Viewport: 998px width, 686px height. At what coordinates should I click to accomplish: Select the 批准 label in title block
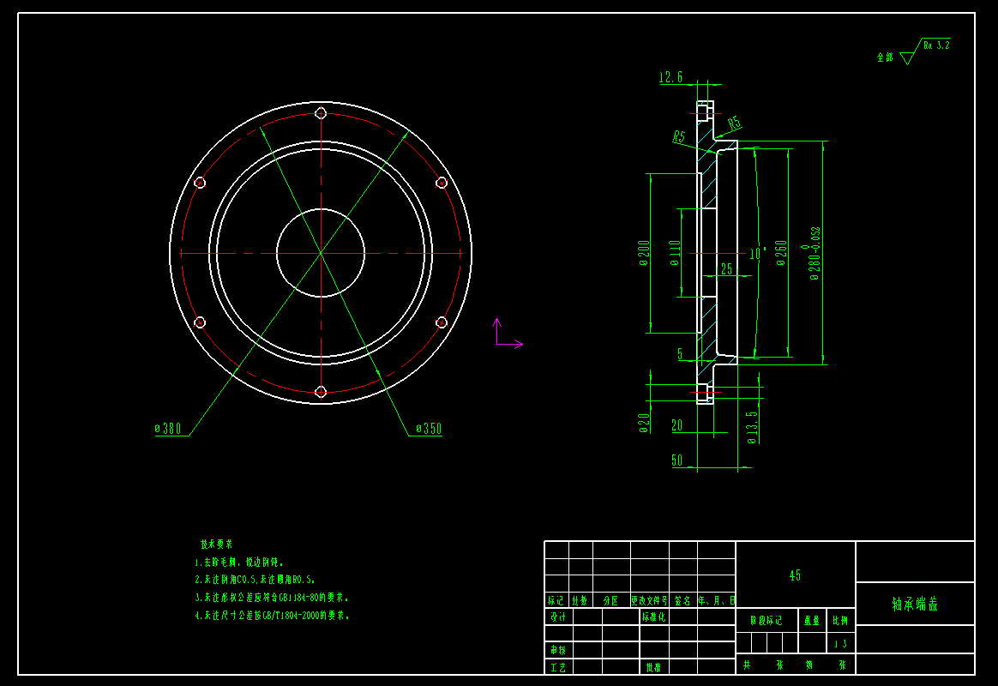coord(653,667)
